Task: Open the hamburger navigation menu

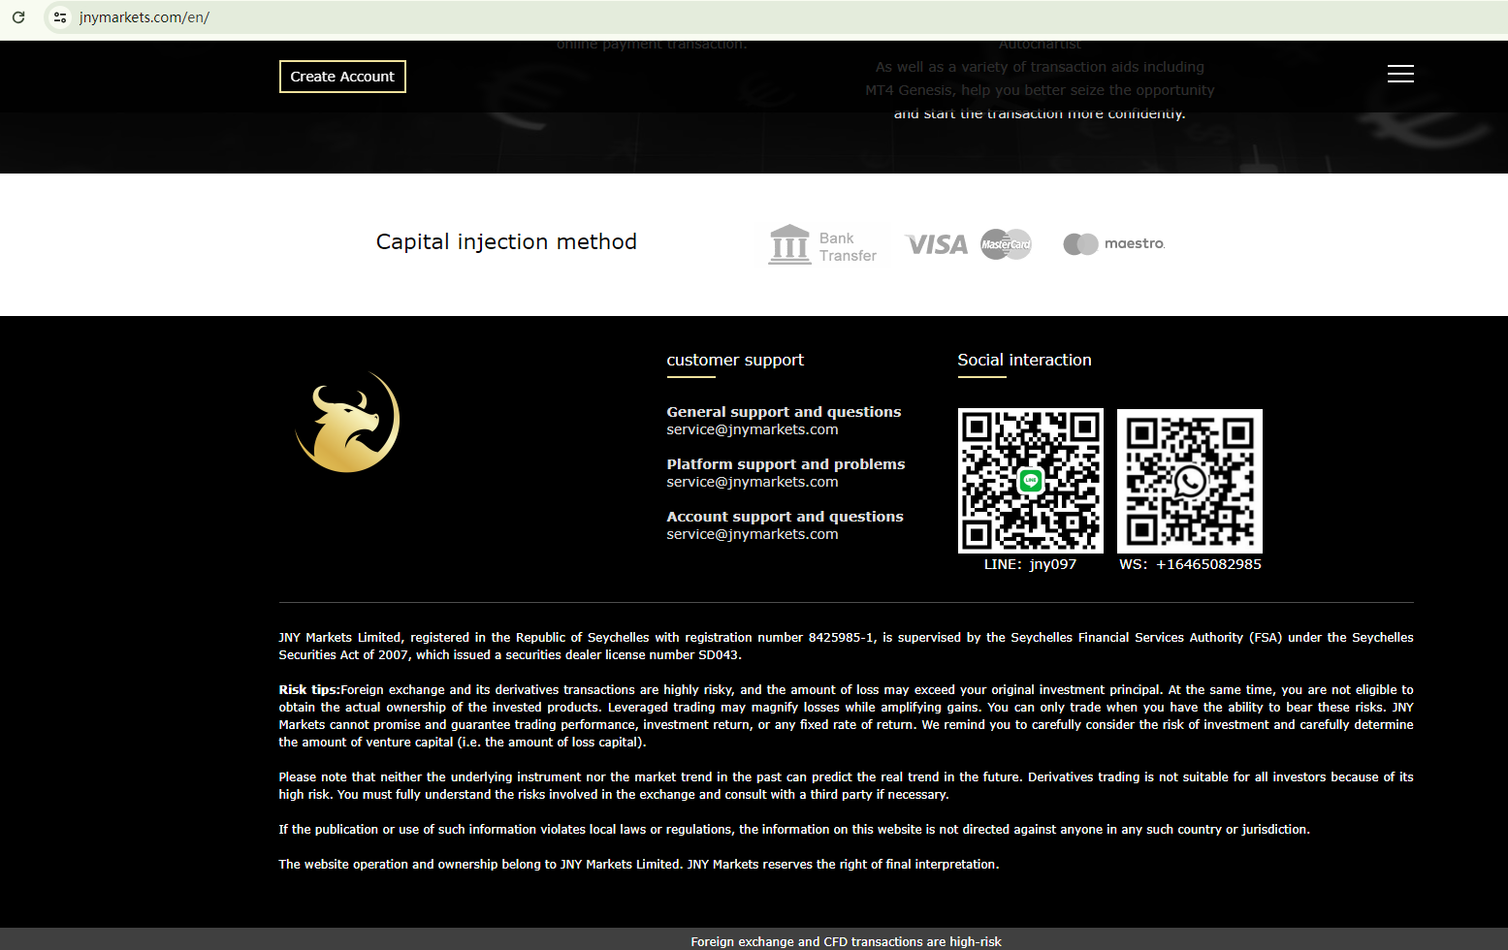Action: click(1400, 75)
